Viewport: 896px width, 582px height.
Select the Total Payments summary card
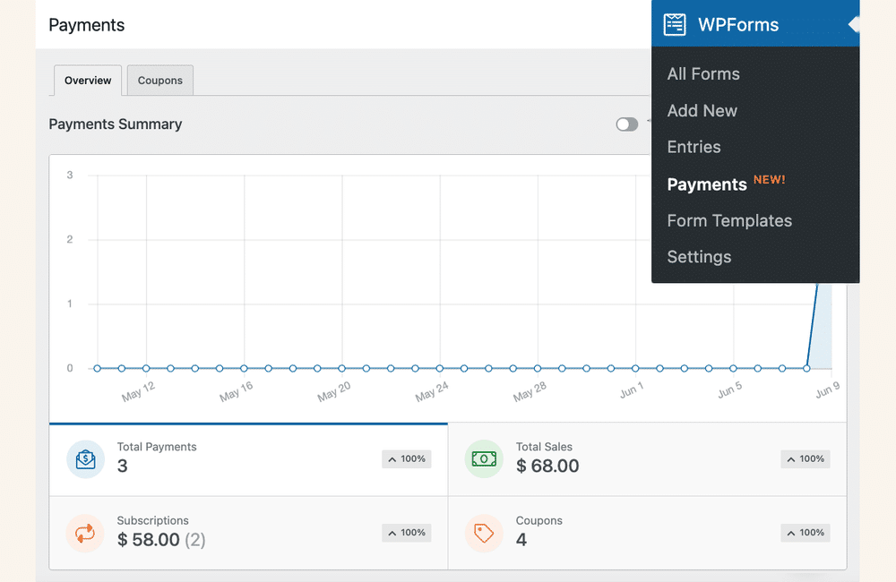248,459
